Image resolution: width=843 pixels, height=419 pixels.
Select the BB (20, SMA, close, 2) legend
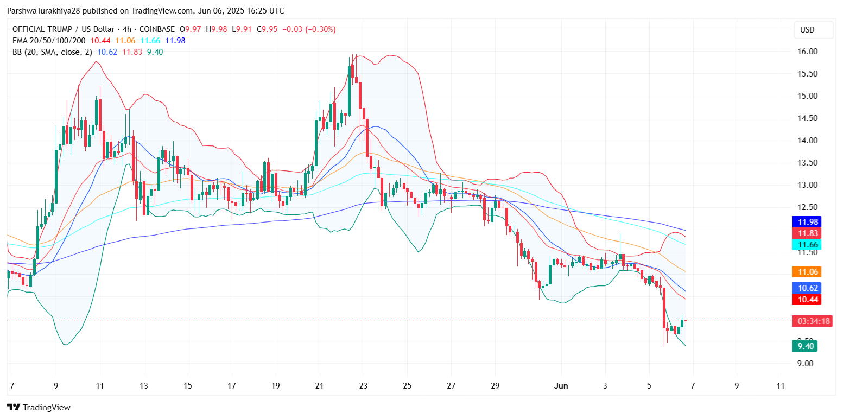[x=52, y=52]
